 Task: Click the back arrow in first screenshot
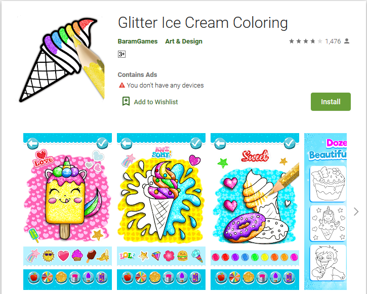point(32,143)
